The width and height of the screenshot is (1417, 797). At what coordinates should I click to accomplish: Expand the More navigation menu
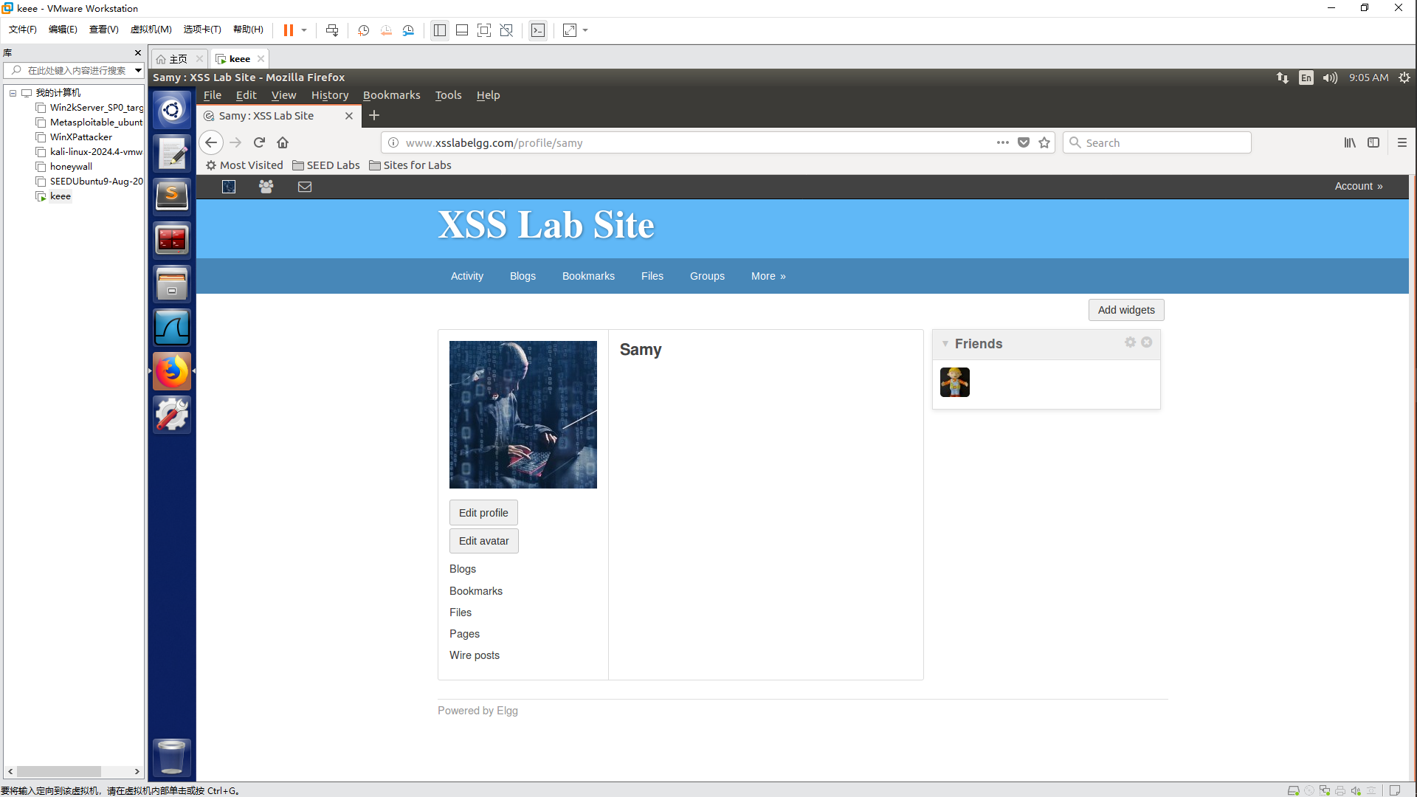(768, 276)
